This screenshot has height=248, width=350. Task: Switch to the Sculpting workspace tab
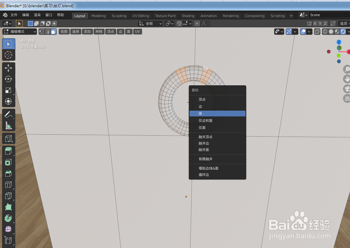tap(119, 16)
